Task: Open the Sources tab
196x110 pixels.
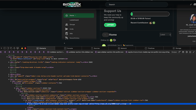Action: (x=95, y=48)
